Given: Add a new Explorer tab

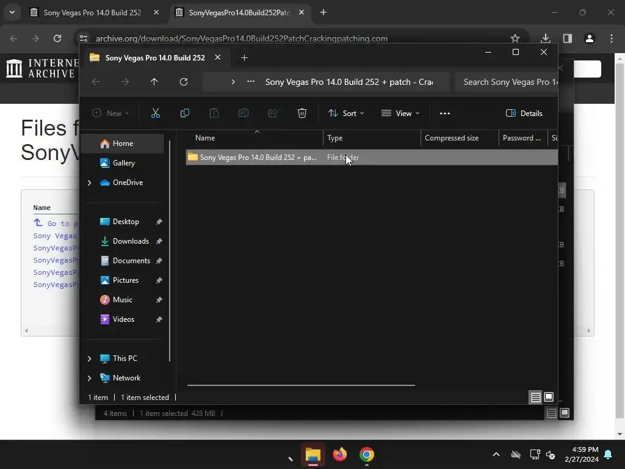Looking at the screenshot, I should coord(244,58).
